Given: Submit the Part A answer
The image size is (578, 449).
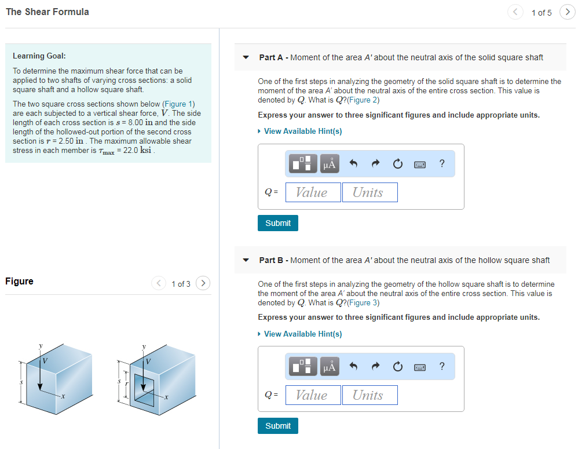Looking at the screenshot, I should click(x=278, y=223).
